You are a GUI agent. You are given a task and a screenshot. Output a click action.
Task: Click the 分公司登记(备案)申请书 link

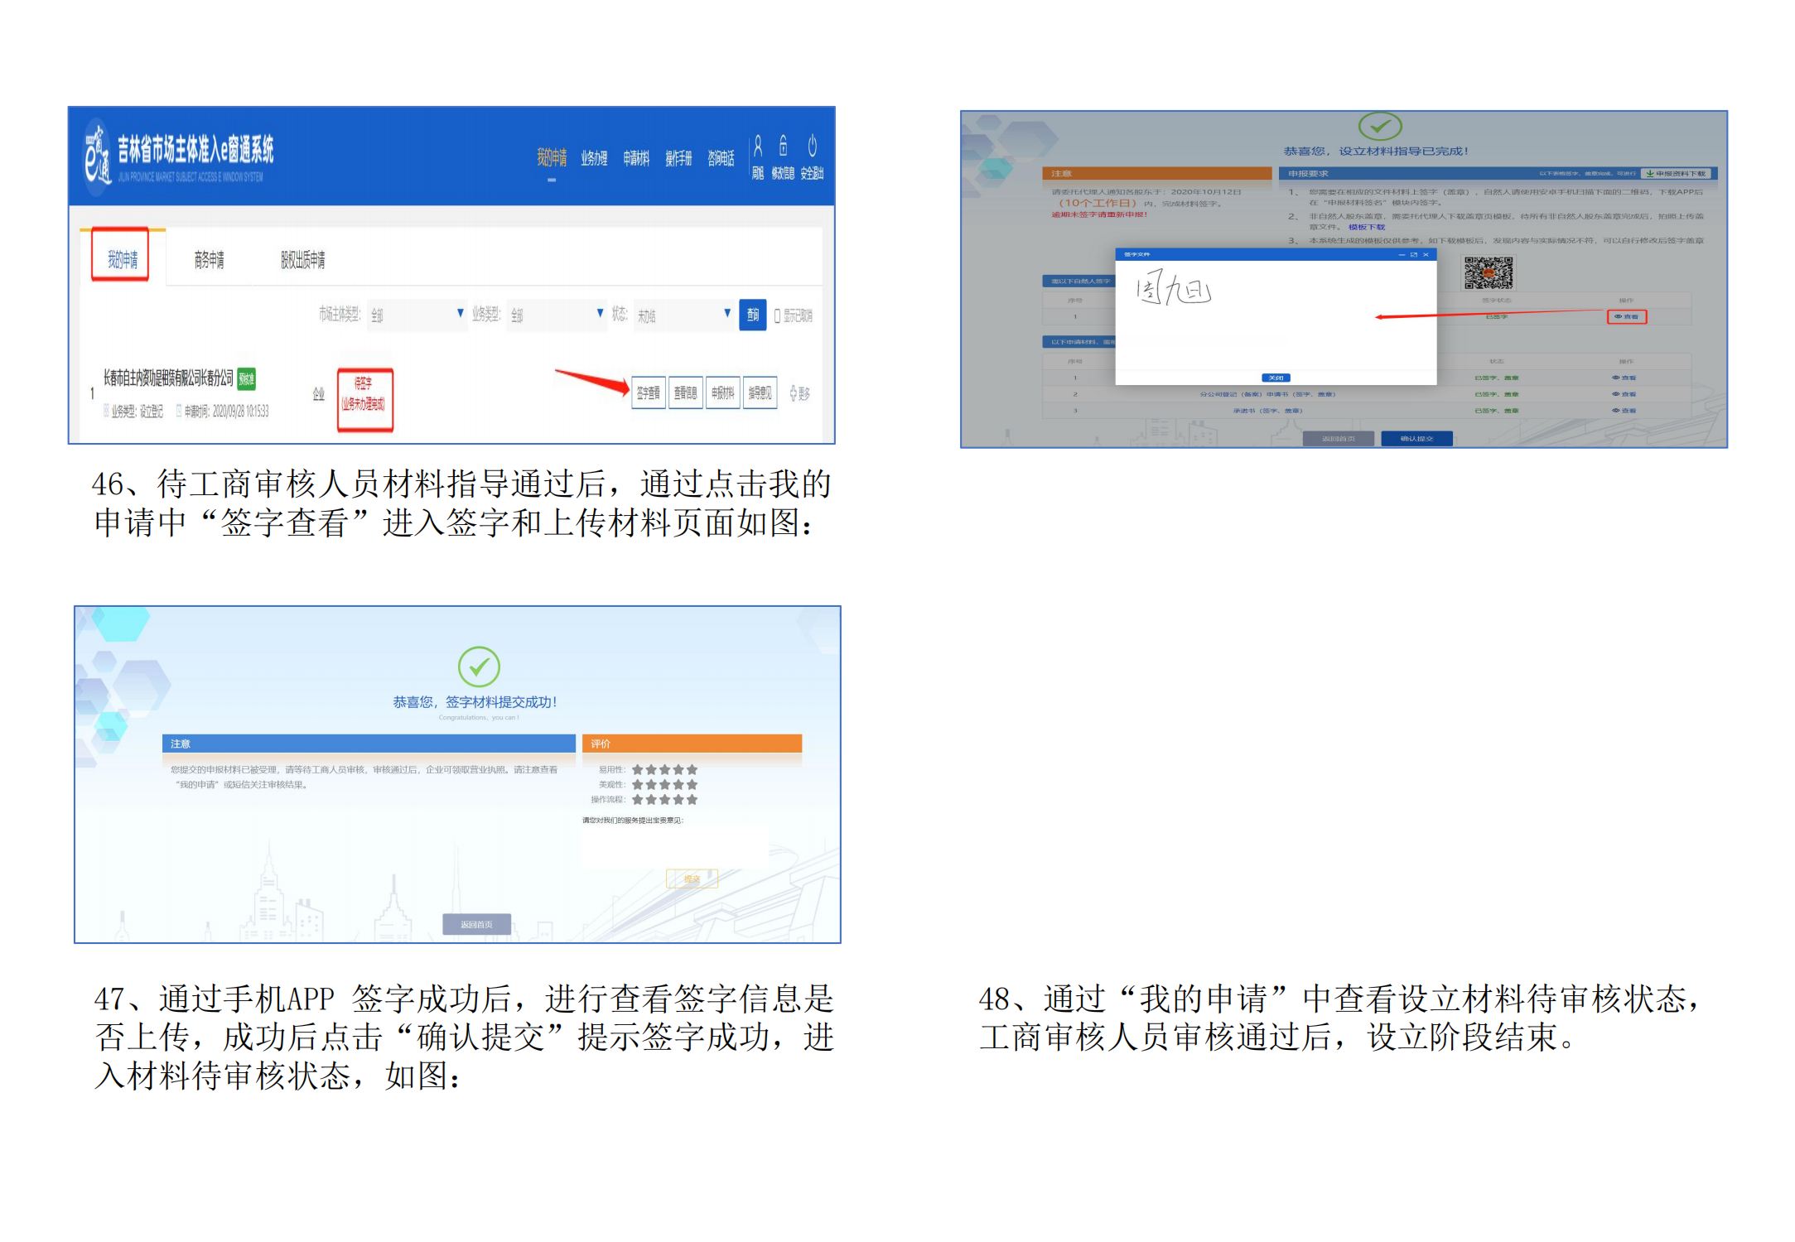point(1267,395)
